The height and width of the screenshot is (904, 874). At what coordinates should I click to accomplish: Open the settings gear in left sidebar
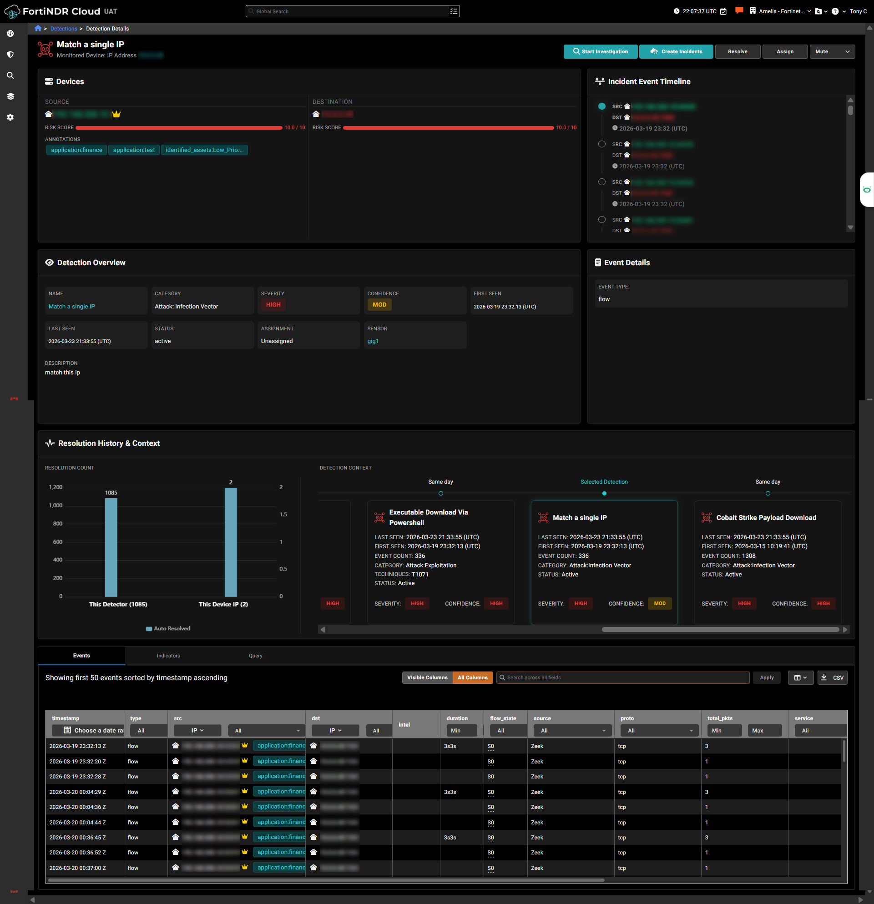(10, 117)
